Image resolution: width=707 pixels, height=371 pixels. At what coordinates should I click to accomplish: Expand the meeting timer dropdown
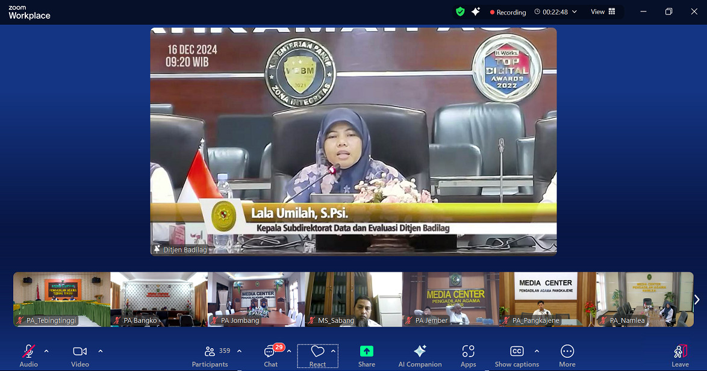pos(575,11)
